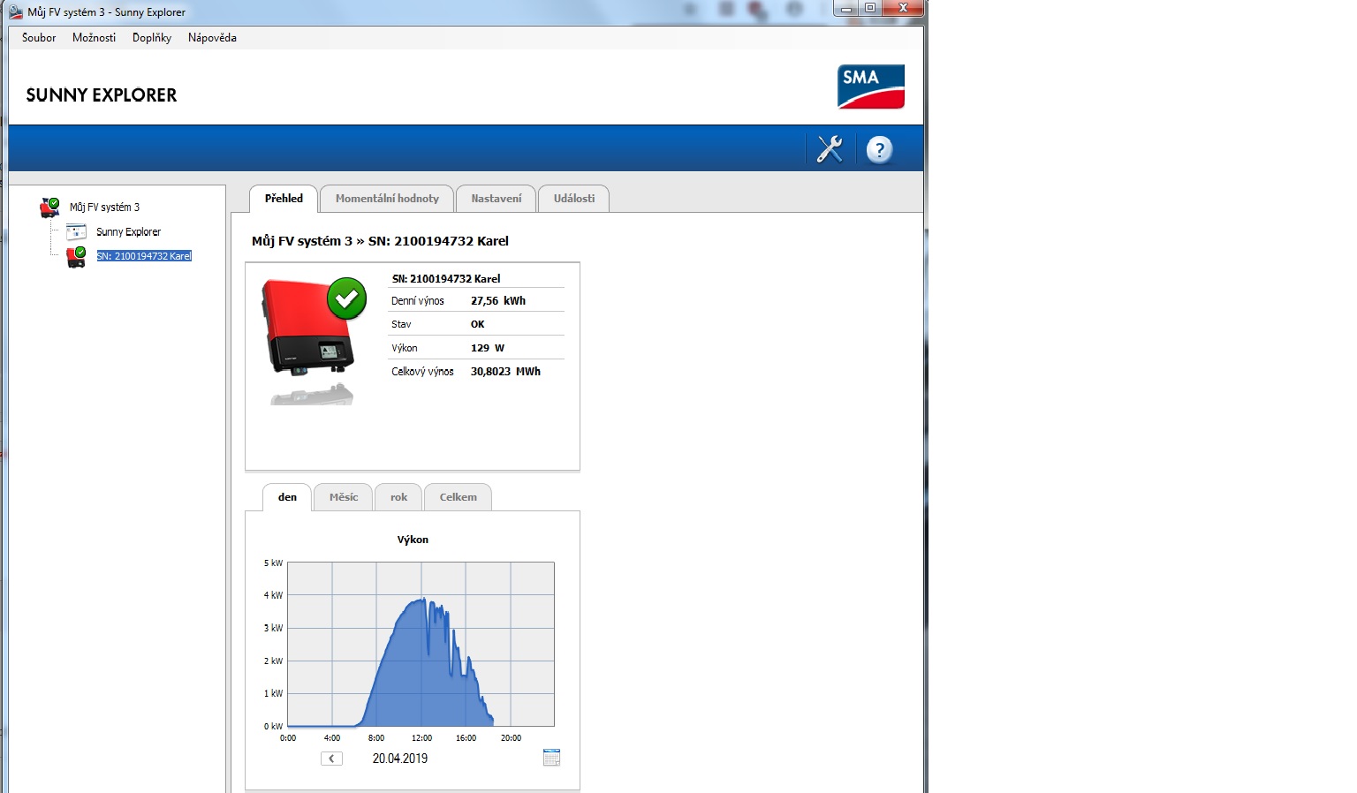This screenshot has width=1357, height=793.
Task: Open the Nápověda menu
Action: (212, 38)
